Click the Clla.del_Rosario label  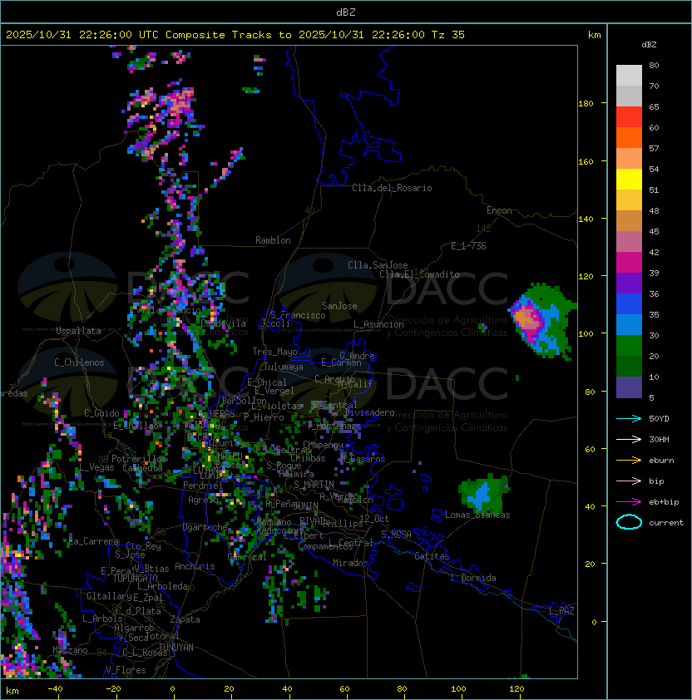click(392, 188)
